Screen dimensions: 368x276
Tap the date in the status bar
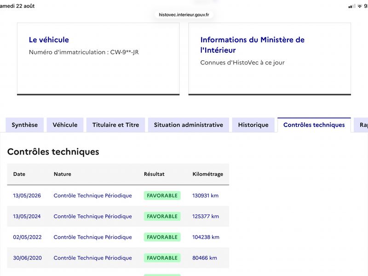coord(17,6)
